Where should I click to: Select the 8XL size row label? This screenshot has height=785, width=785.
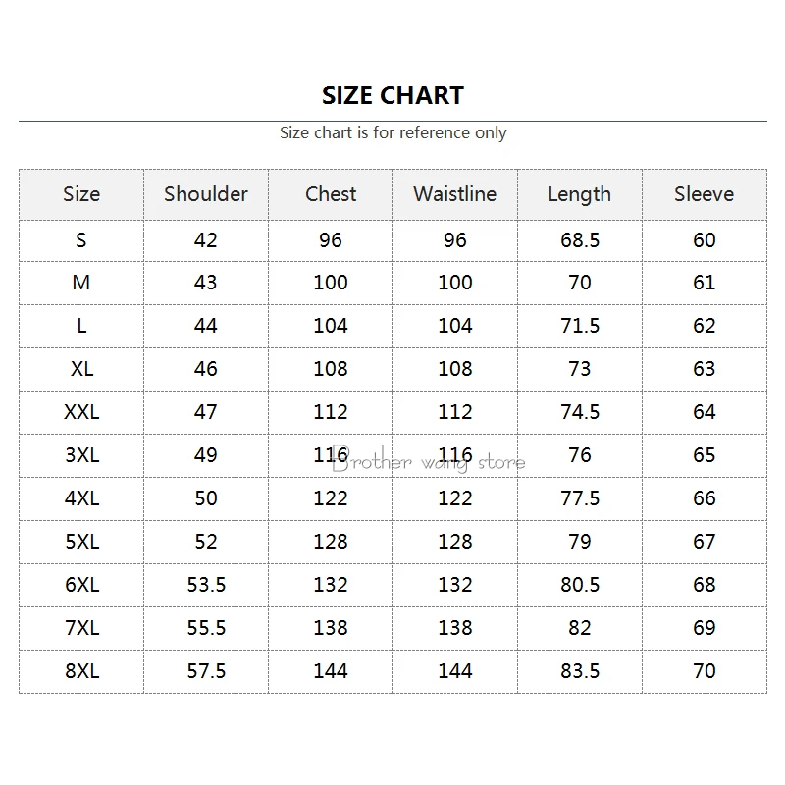(81, 671)
